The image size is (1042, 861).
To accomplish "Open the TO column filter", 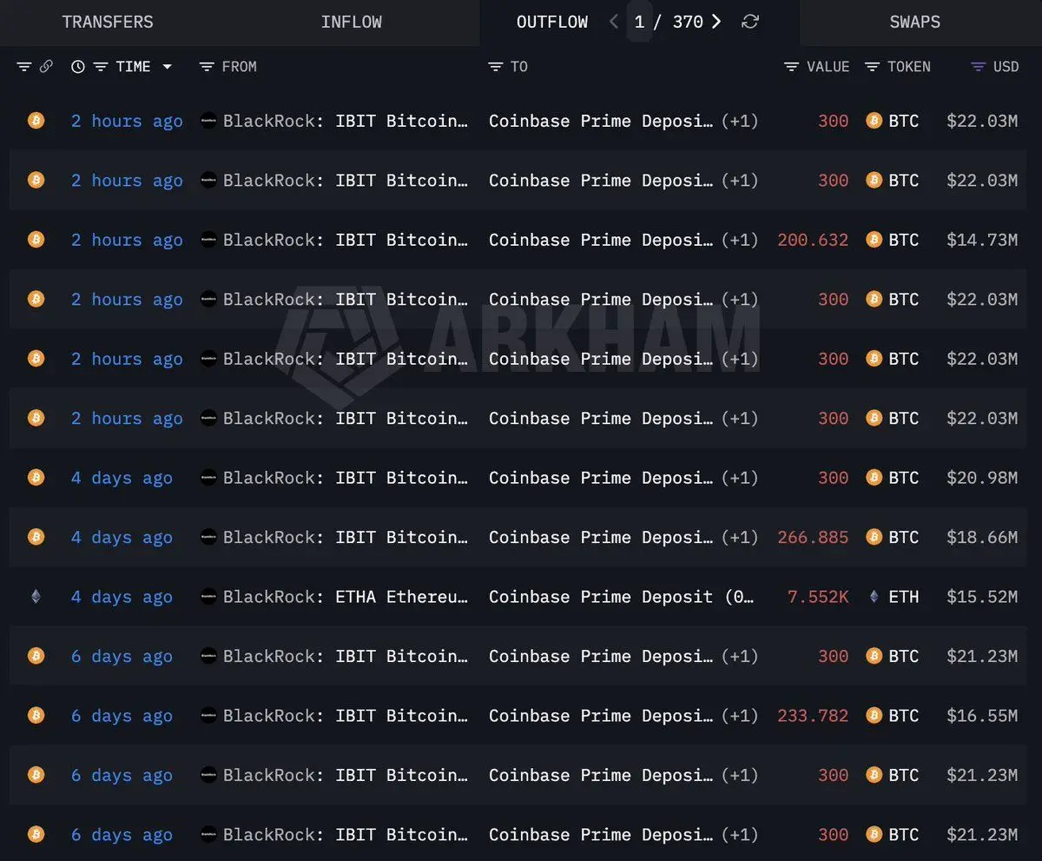I will (496, 67).
